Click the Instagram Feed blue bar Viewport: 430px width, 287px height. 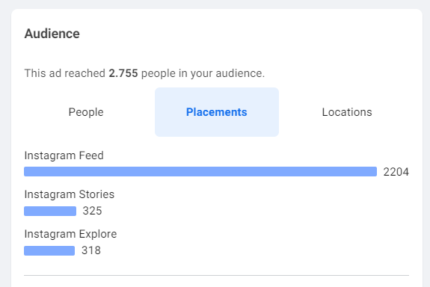200,172
